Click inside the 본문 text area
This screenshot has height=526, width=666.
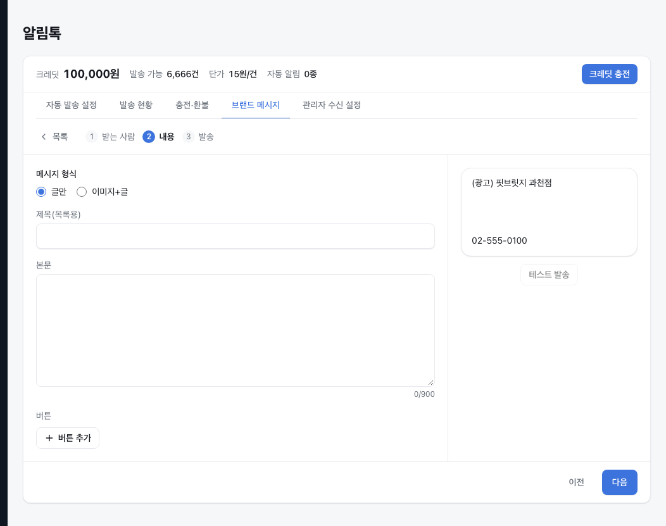coord(236,330)
